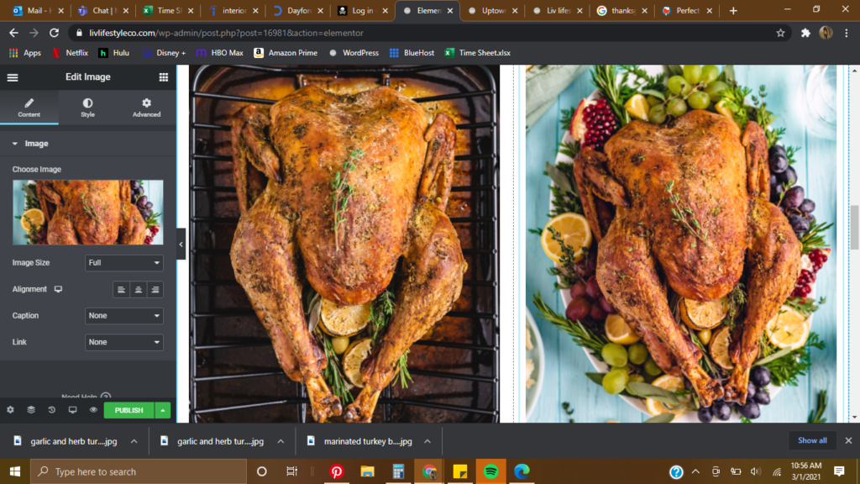This screenshot has width=860, height=484.
Task: Open File Explorer from the taskbar
Action: click(368, 471)
